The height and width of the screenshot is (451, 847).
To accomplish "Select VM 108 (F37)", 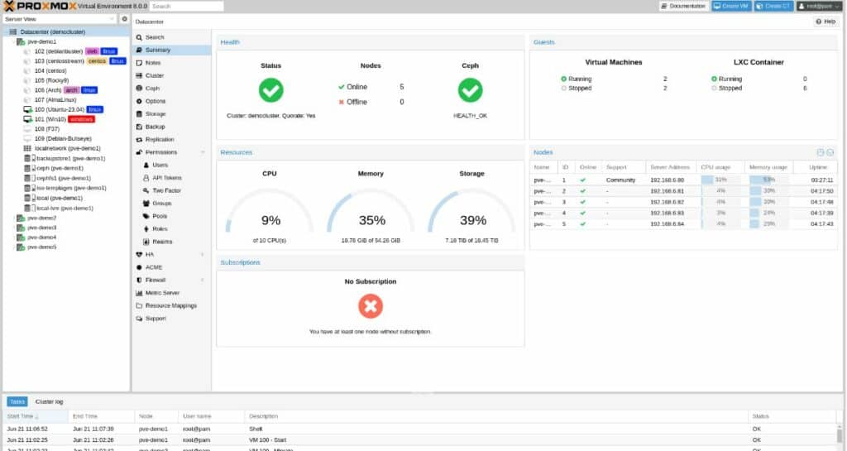I will [x=46, y=129].
